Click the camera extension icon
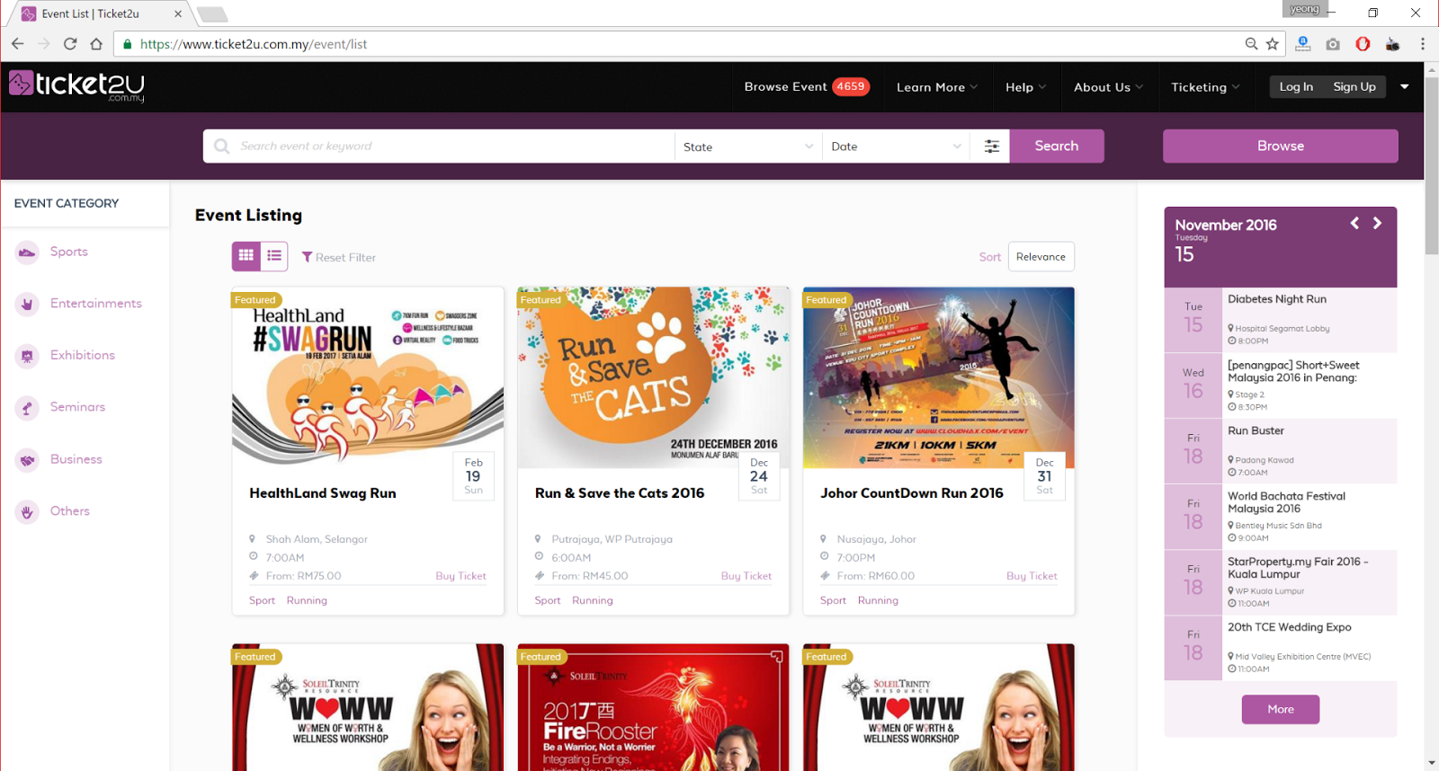The height and width of the screenshot is (771, 1439). tap(1333, 44)
